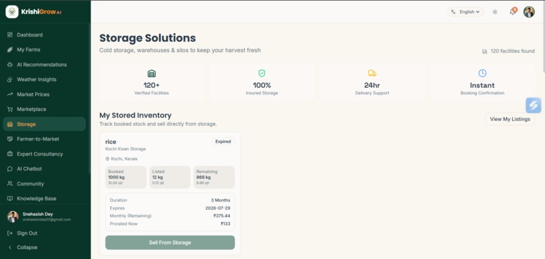The image size is (545, 259).
Task: Click the Knowledge Base book icon
Action: point(9,199)
